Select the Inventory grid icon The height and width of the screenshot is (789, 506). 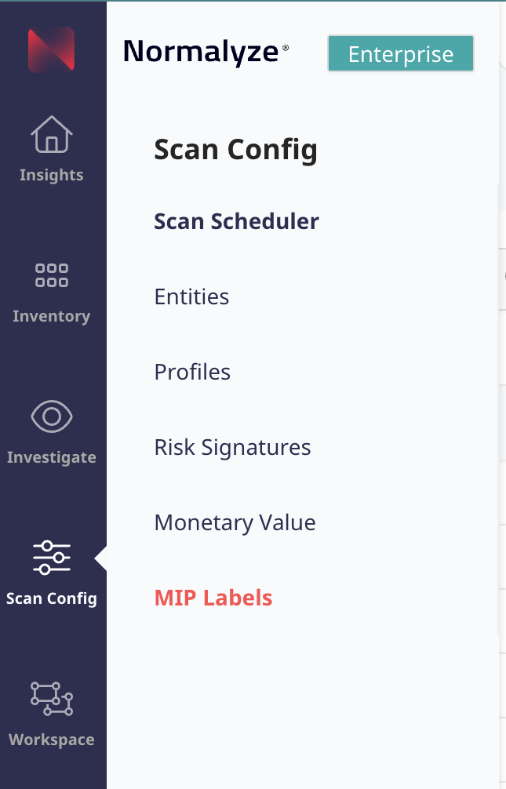[52, 275]
